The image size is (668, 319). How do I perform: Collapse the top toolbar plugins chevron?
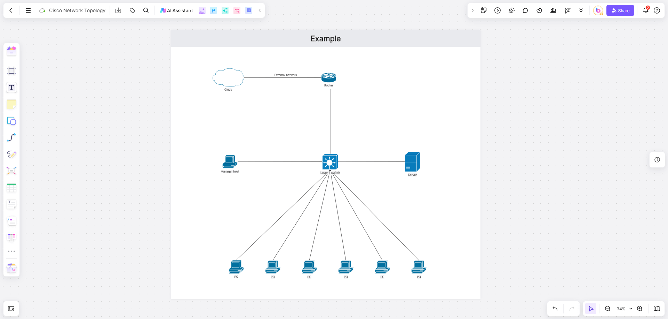coord(260,10)
